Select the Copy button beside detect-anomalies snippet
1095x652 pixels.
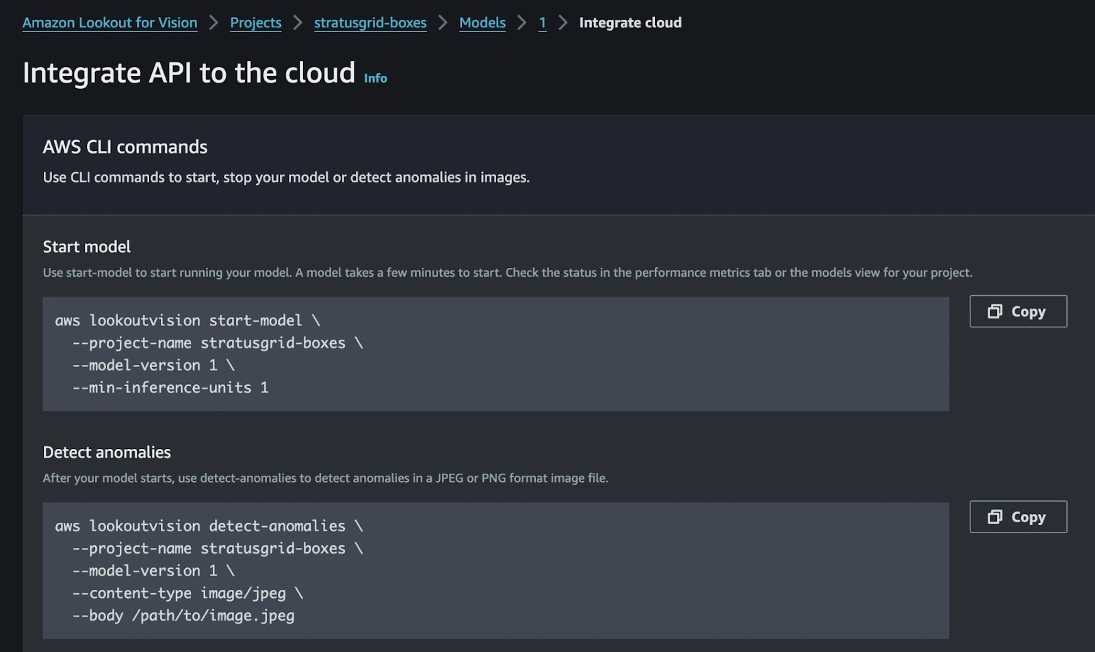click(x=1018, y=517)
